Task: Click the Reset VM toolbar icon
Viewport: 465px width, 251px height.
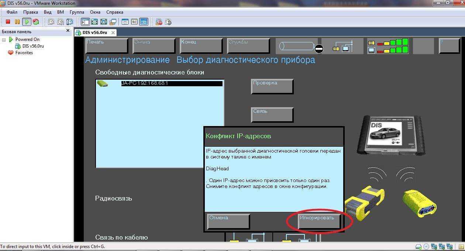Action: (35, 22)
